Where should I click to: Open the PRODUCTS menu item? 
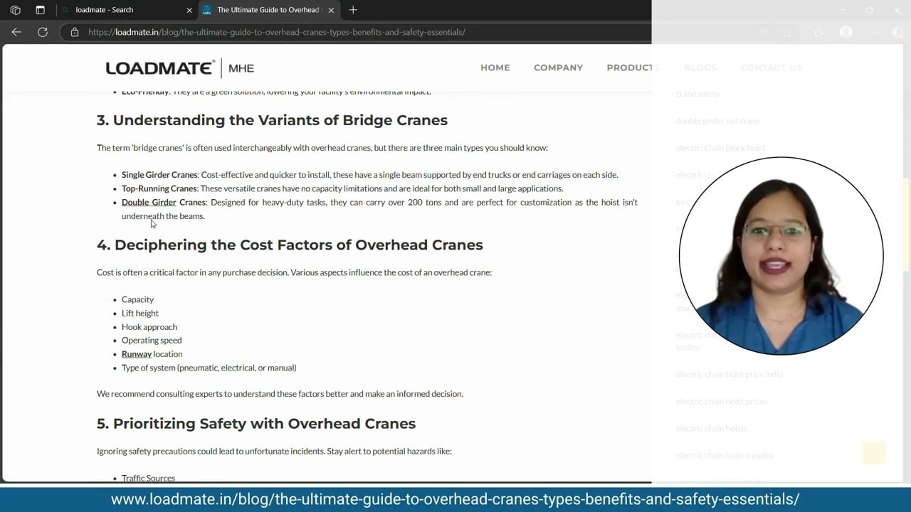click(633, 68)
